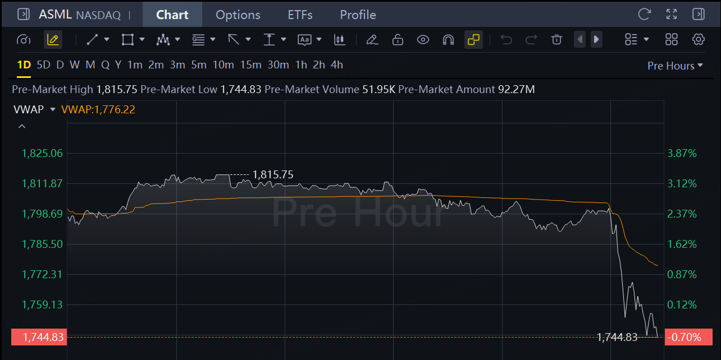Select the D daily interval
Viewport: 721px width, 360px height.
coord(60,65)
